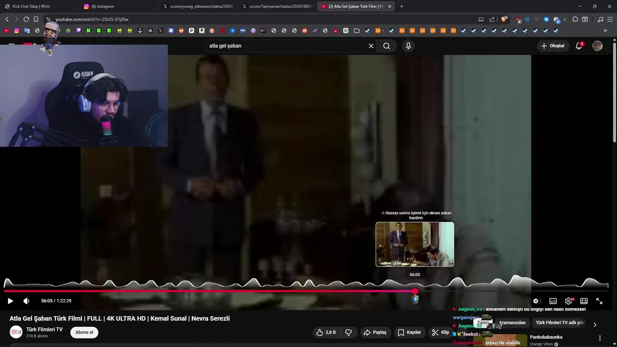Like the video (2,6 B)
This screenshot has height=347, width=617.
click(326, 333)
